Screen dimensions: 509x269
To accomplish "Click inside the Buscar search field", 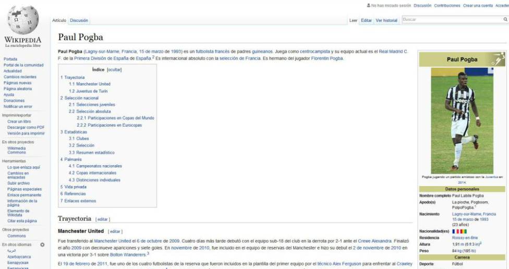I will coord(451,19).
